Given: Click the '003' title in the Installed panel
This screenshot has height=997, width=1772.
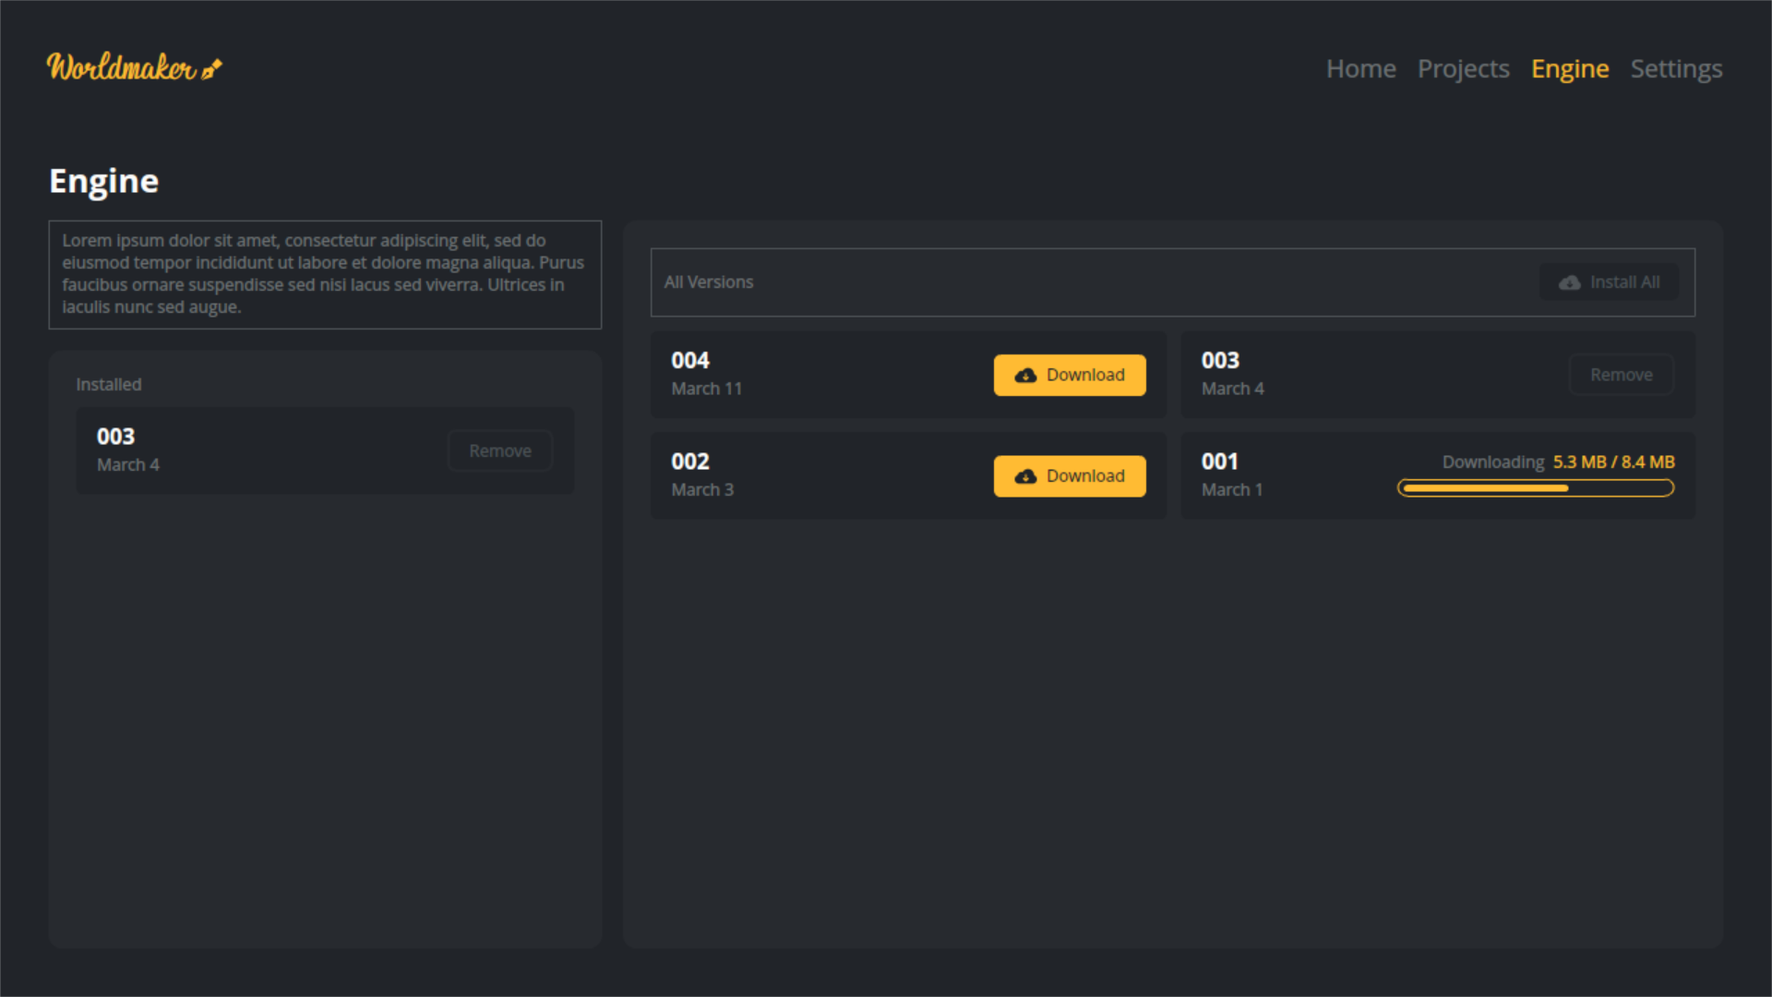Looking at the screenshot, I should pos(115,436).
